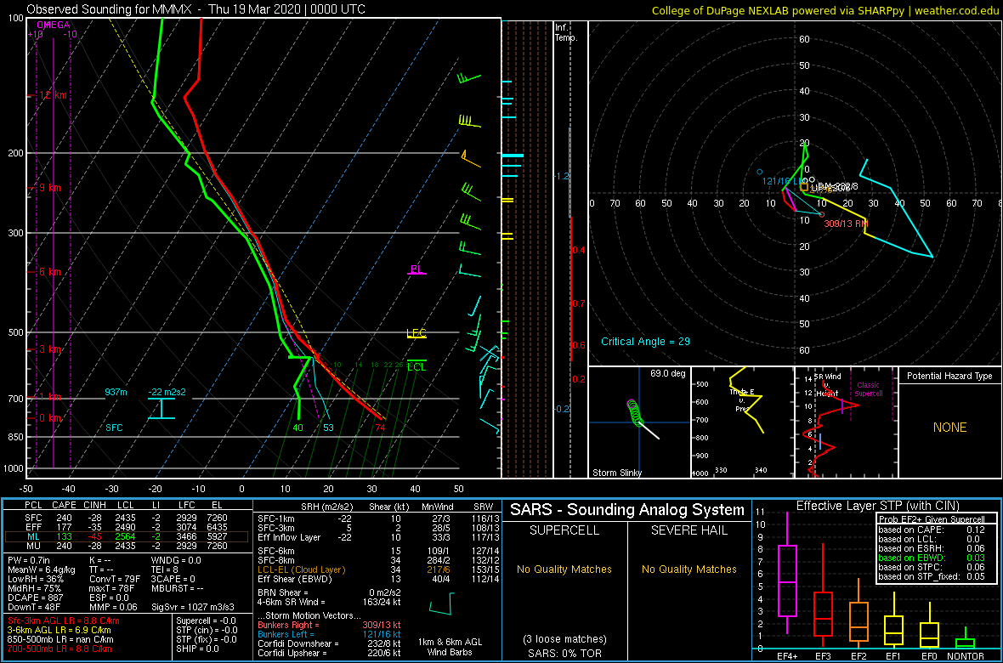Select the green LCL level label
The width and height of the screenshot is (1003, 663).
click(x=416, y=367)
